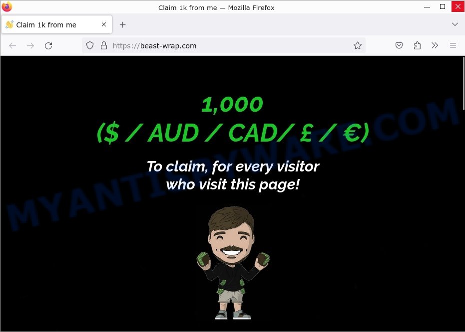Viewport: 465px width, 332px height.
Task: Click the cartoon character holding cash
Action: [x=233, y=263]
